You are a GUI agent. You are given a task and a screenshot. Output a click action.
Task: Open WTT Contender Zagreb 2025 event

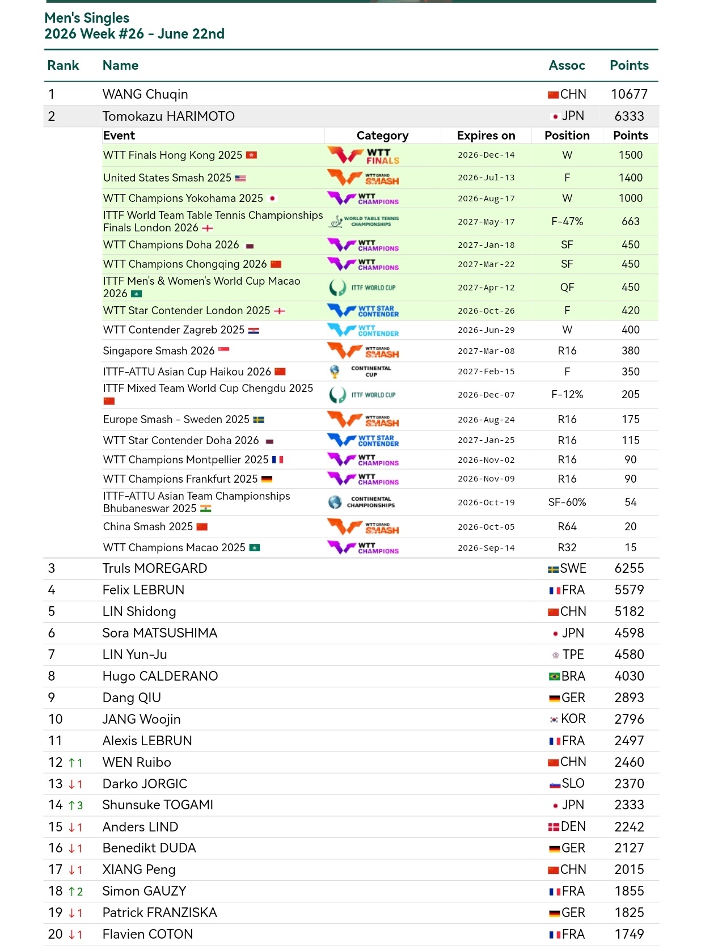click(174, 330)
